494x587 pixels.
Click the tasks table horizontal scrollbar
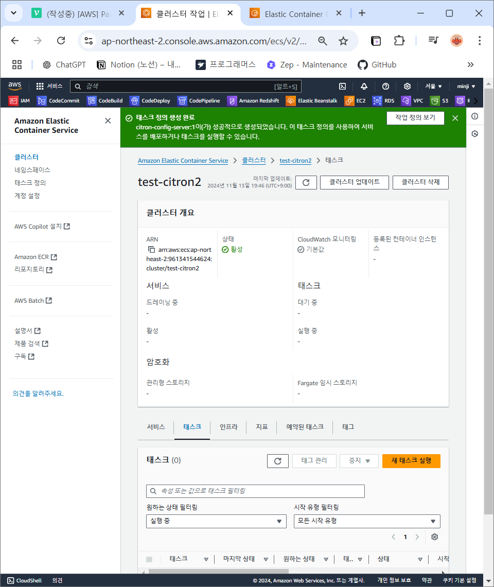click(x=219, y=571)
